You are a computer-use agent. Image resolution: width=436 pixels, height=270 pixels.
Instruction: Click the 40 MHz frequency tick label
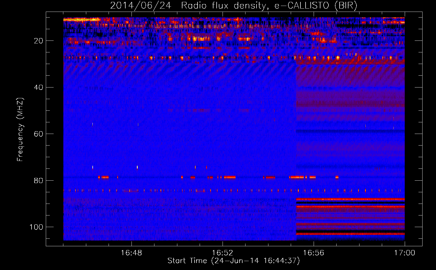click(39, 87)
